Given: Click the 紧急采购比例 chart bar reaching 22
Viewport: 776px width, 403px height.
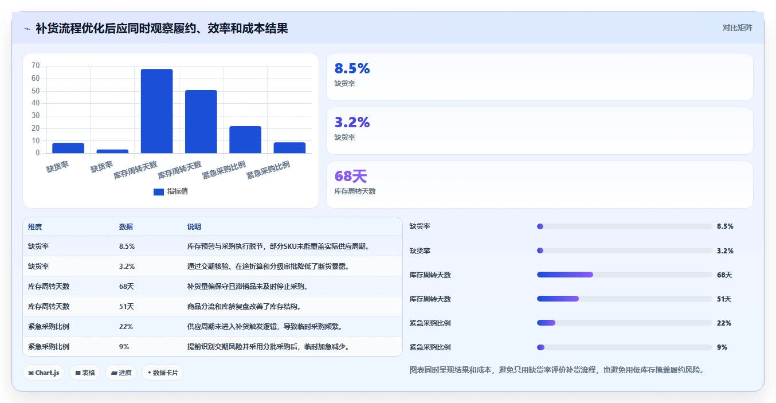Looking at the screenshot, I should [245, 139].
